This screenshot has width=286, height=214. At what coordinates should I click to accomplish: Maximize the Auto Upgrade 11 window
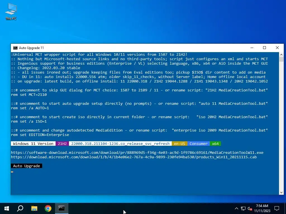point(264,48)
